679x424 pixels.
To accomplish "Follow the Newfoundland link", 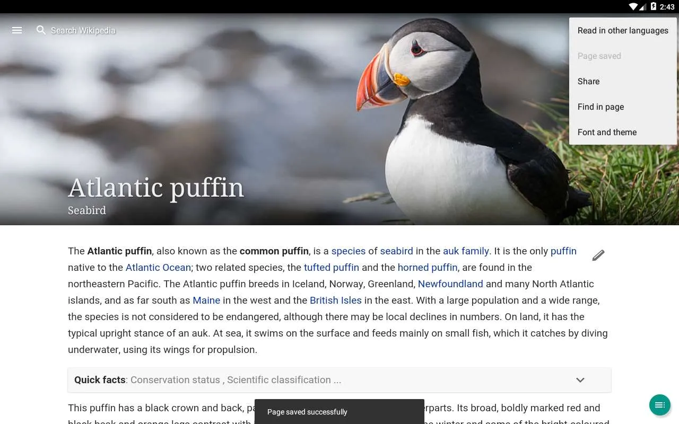I will point(450,284).
